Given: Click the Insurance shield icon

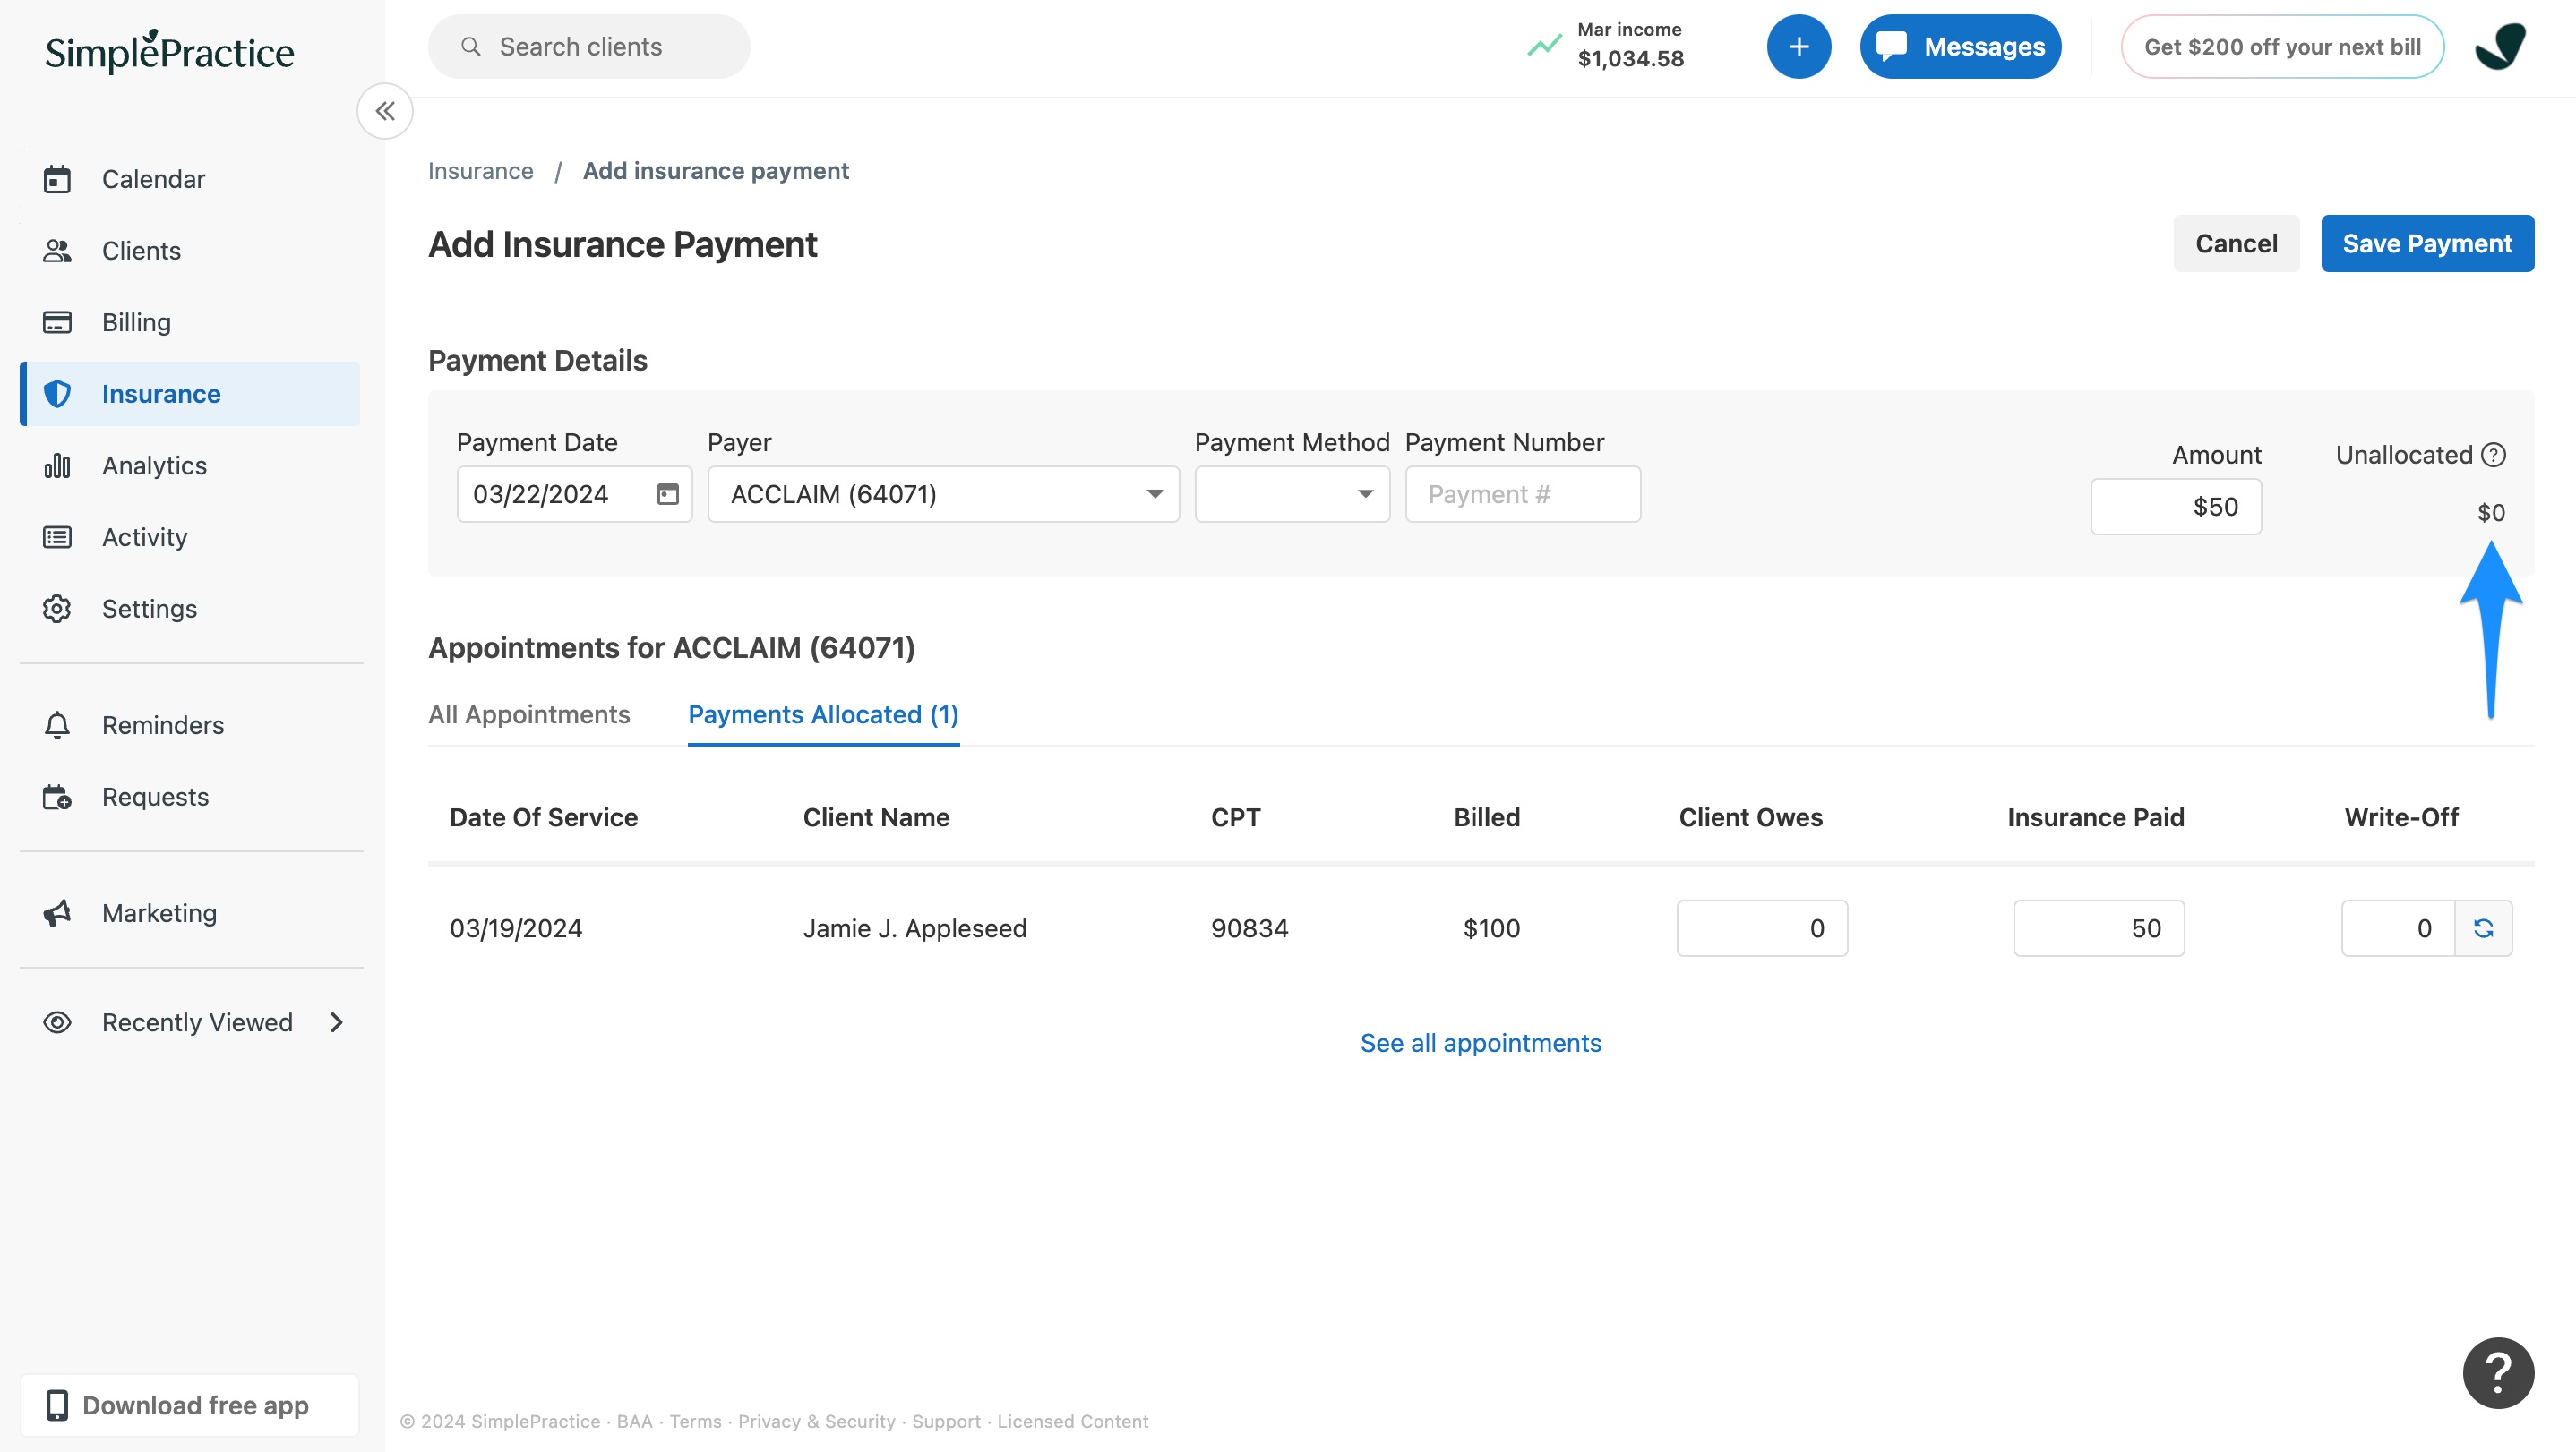Looking at the screenshot, I should tap(57, 394).
